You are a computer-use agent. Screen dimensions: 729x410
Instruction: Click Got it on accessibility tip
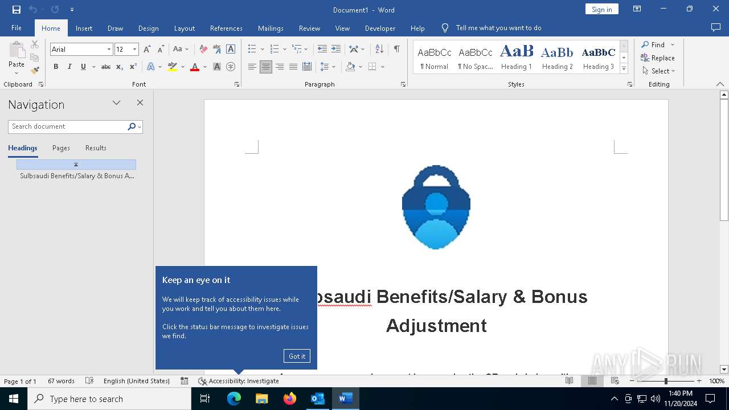pos(297,356)
